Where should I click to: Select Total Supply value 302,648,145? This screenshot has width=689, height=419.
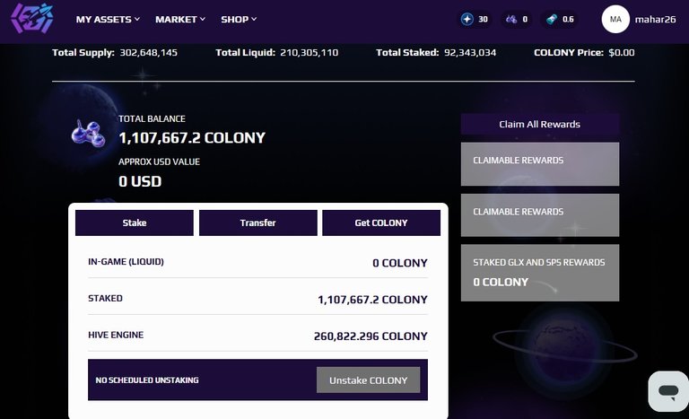tap(149, 52)
